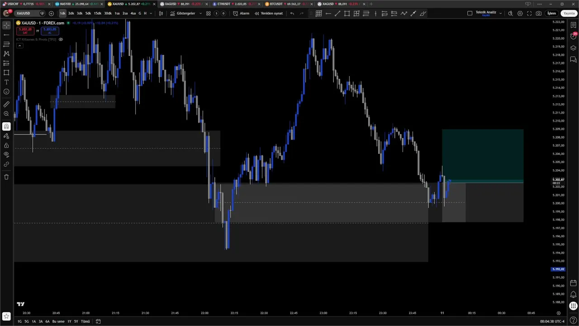Open the candlestick chart type selector
The height and width of the screenshot is (326, 579).
161,13
